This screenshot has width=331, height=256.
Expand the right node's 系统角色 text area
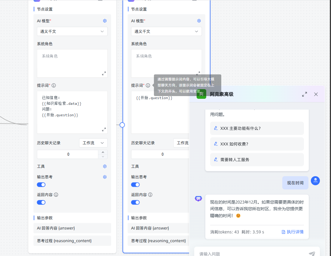pos(198,73)
